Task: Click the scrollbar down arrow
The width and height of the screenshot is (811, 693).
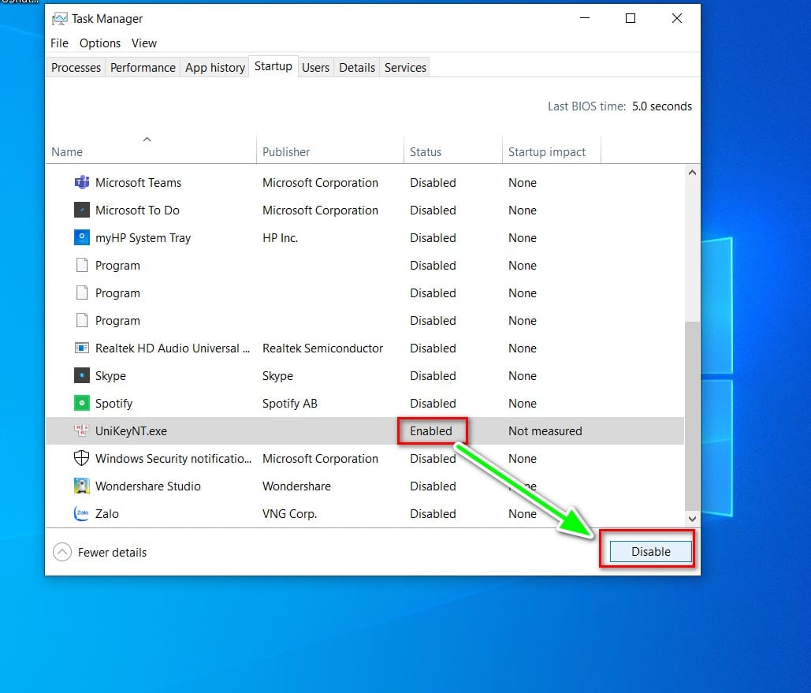Action: click(692, 518)
